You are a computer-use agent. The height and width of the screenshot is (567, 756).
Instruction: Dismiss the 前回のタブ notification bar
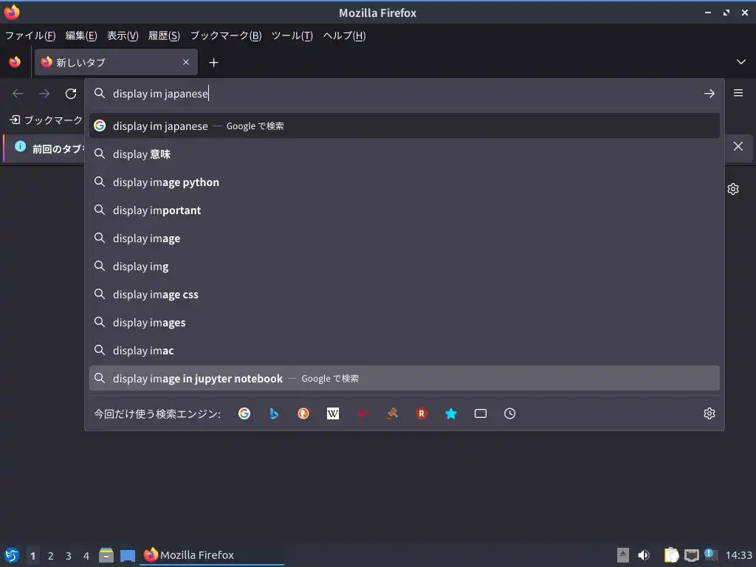[738, 147]
